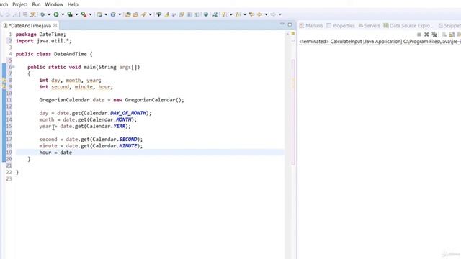Viewport: 461px width, 259px height.
Task: Click the yellow Back navigation arrow
Action: tap(259, 14)
